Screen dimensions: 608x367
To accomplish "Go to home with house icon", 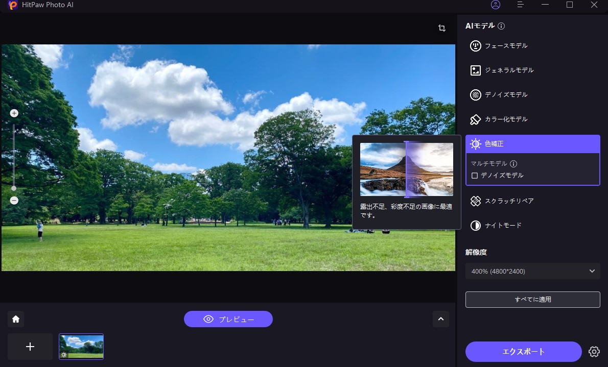I will point(16,319).
